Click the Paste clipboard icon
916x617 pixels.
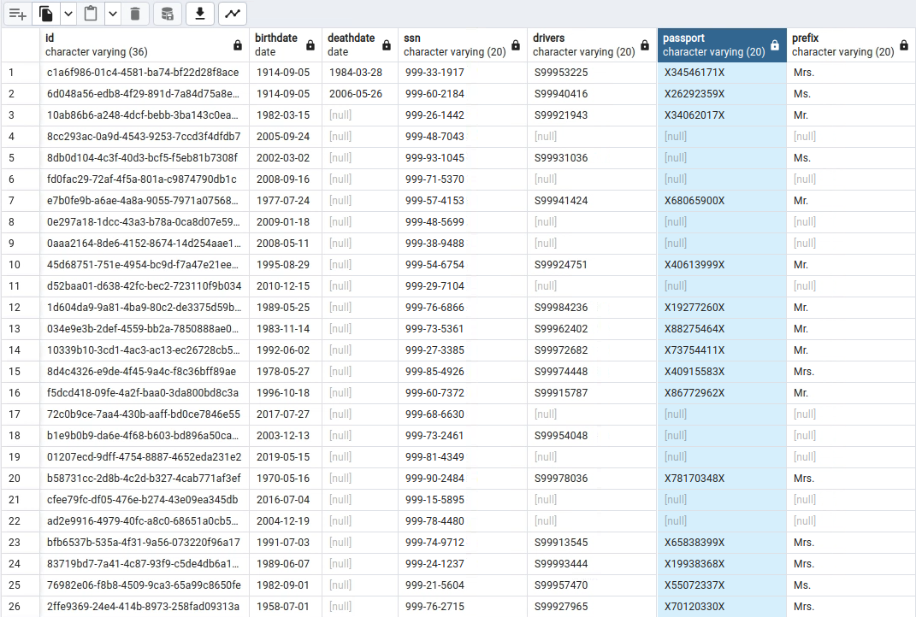91,14
